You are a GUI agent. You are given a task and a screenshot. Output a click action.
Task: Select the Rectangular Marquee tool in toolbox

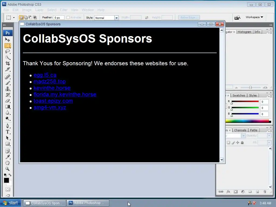click(x=8, y=46)
